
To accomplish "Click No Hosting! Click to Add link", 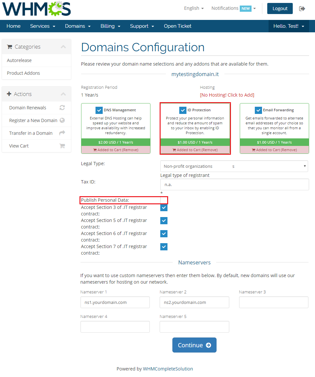I will tap(227, 95).
